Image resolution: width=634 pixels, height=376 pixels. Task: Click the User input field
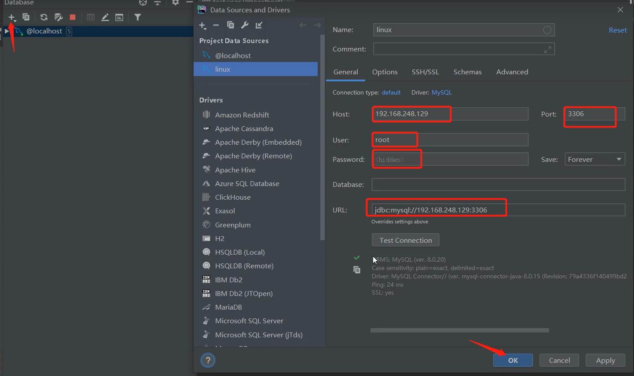(x=450, y=140)
